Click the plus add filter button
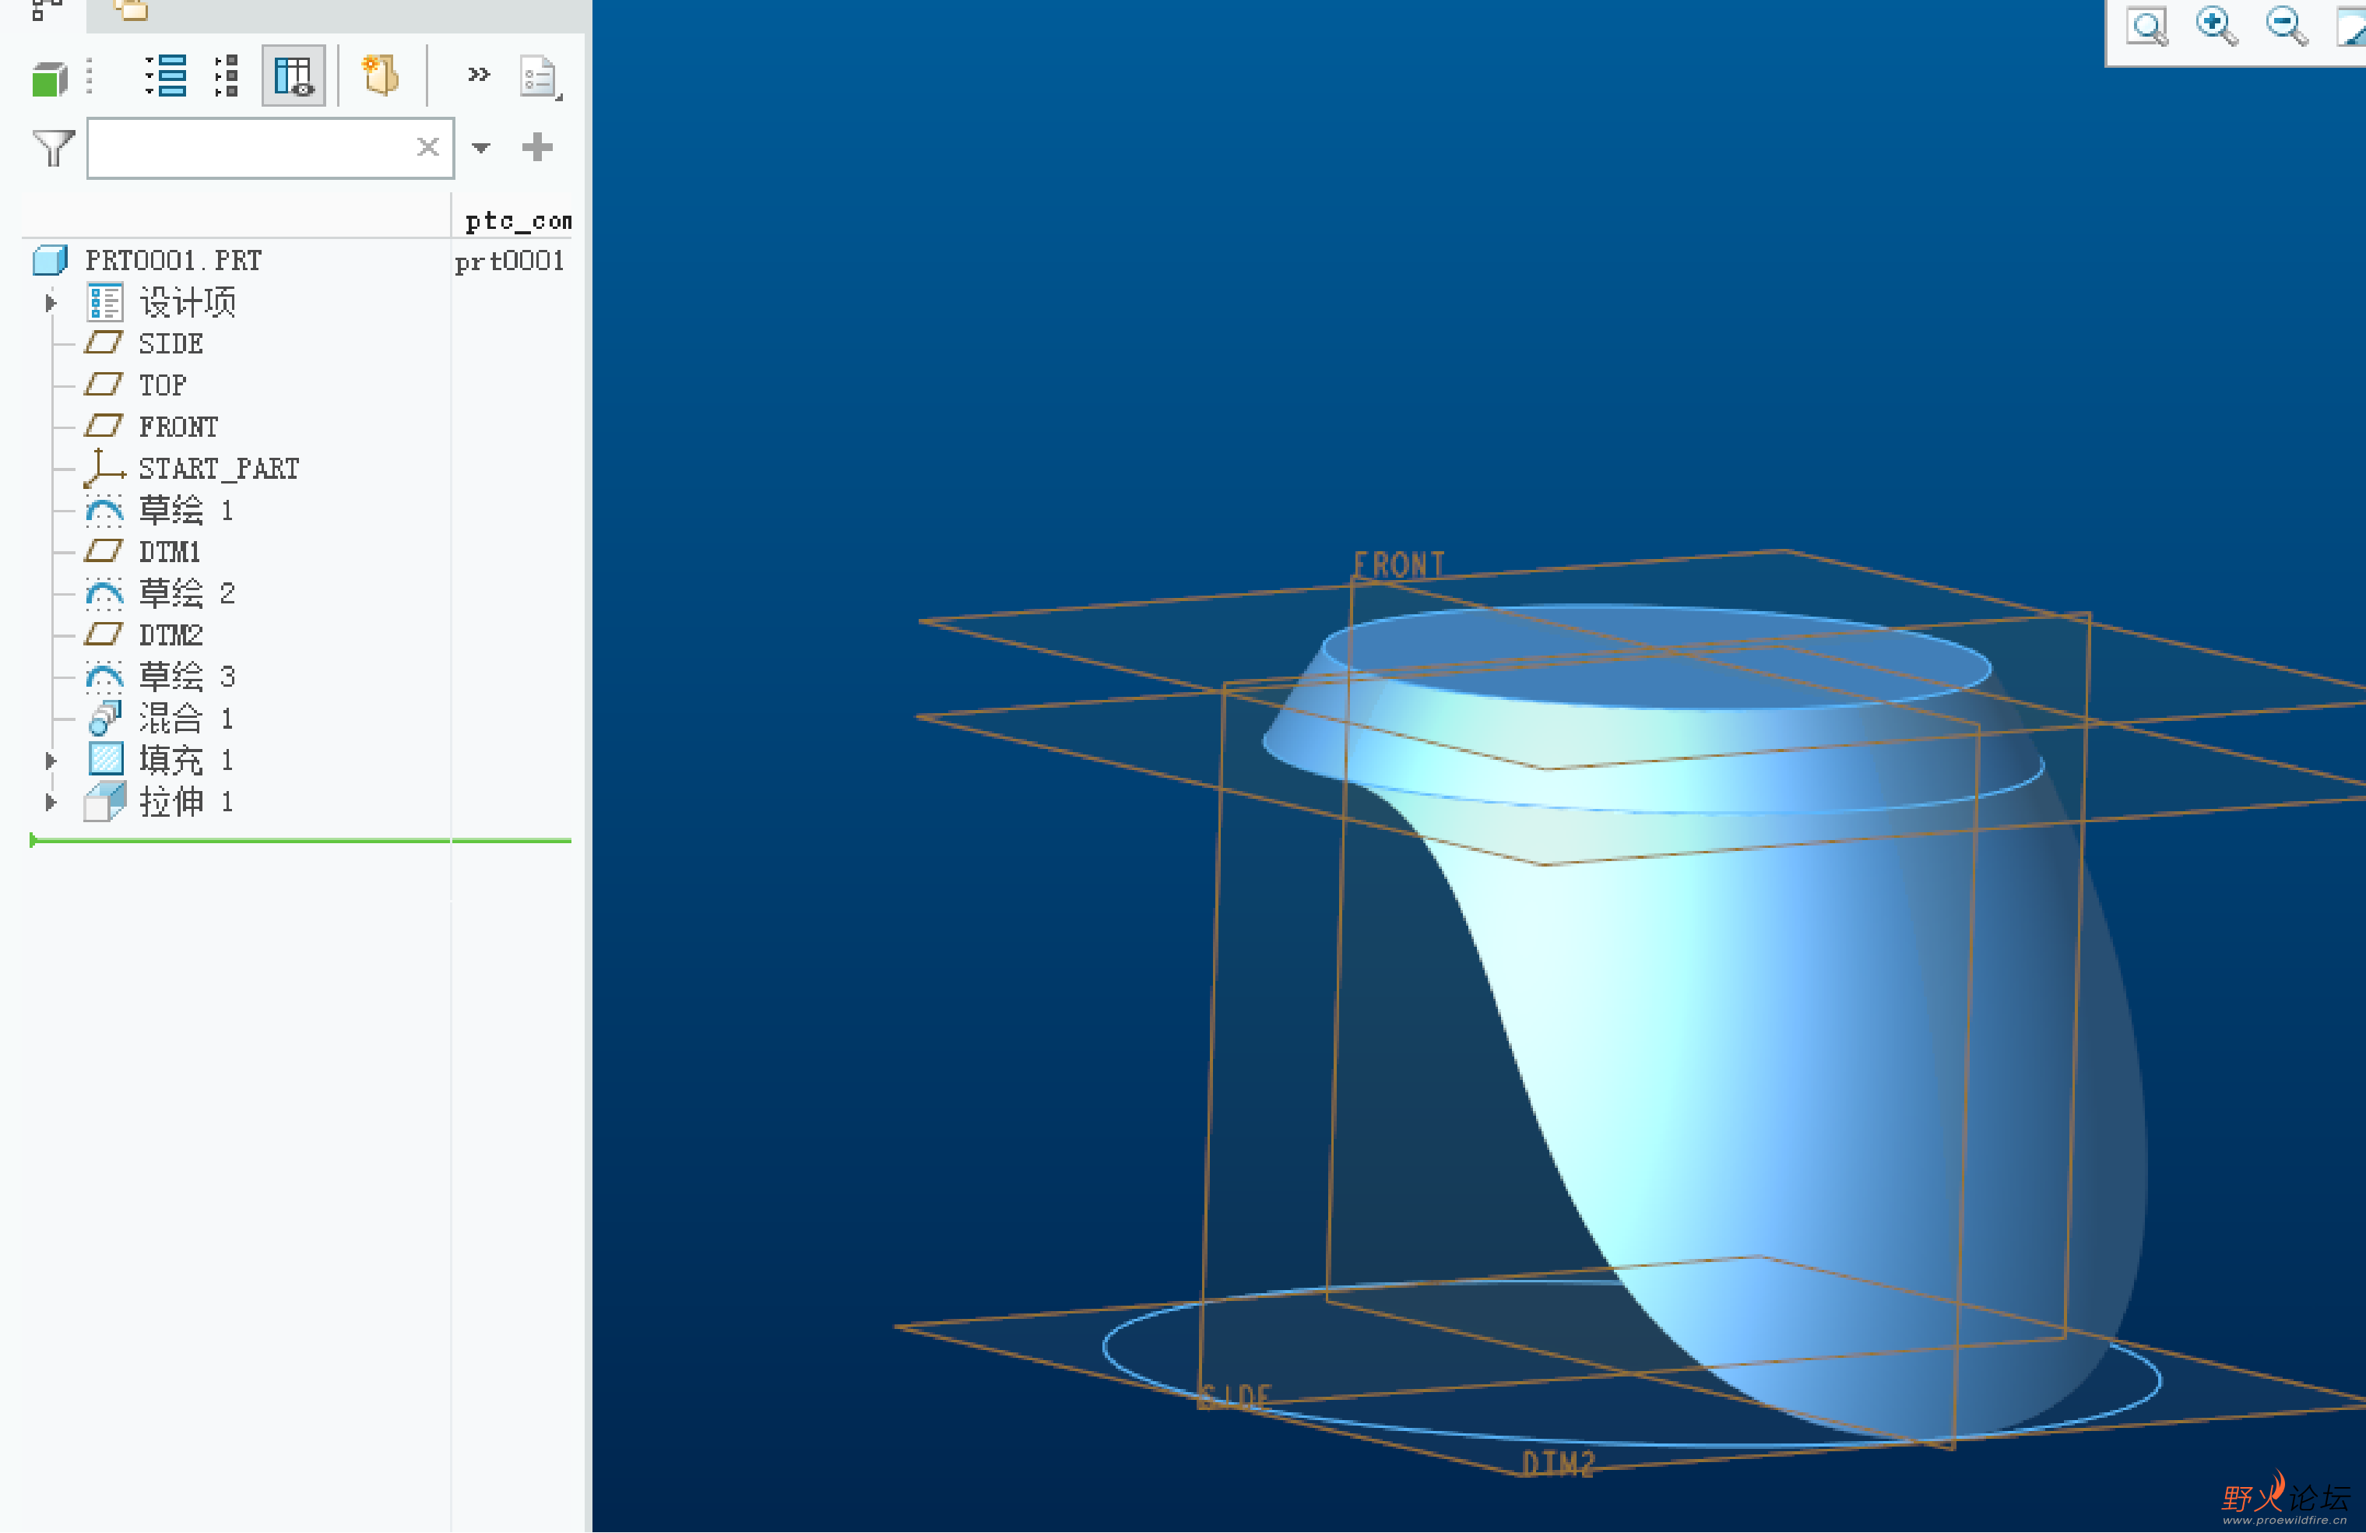Viewport: 2366px width, 1533px height. pos(537,147)
